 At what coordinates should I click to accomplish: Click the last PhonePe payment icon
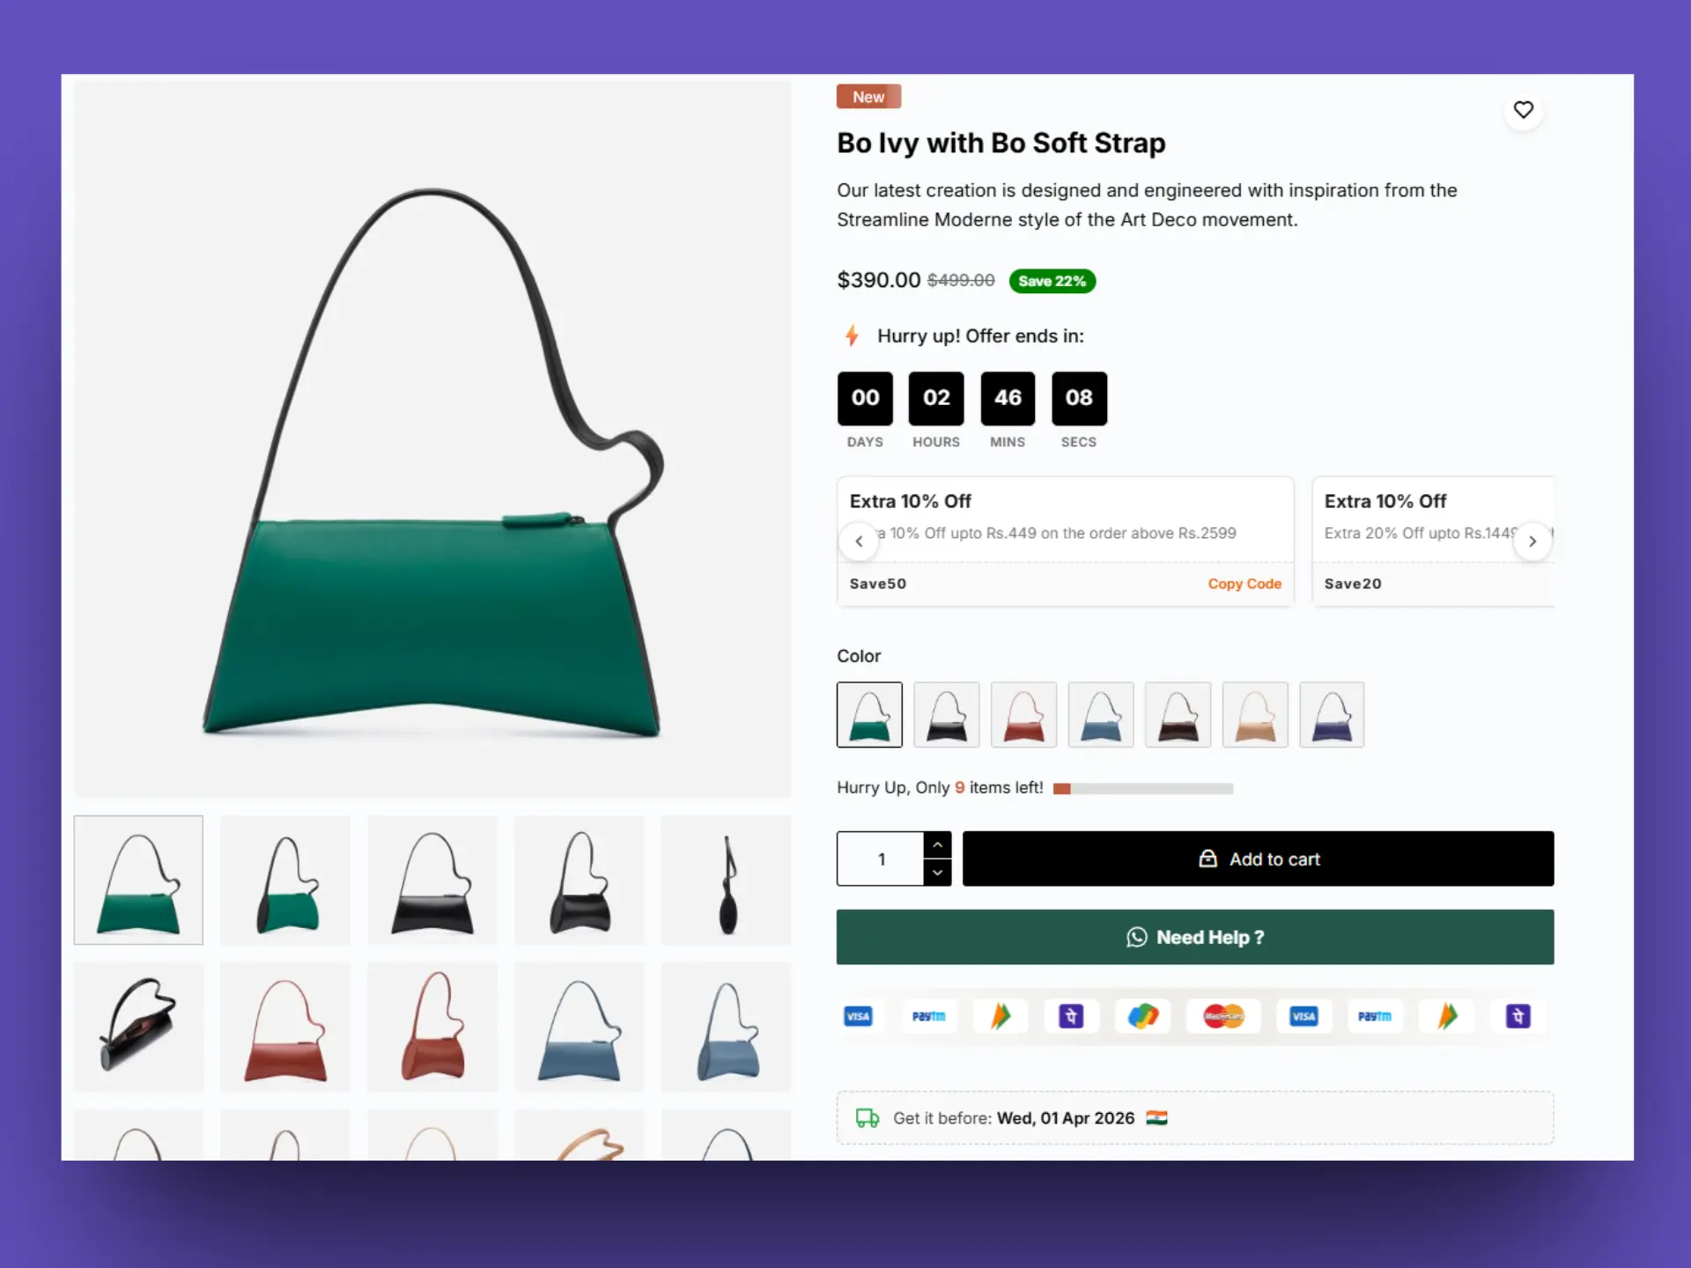[1517, 1016]
